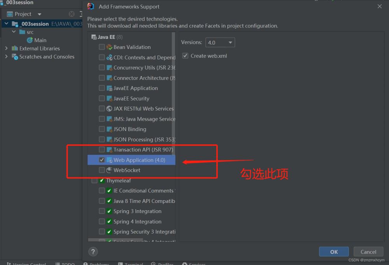This screenshot has height=265, width=389.
Task: Select the Java EE group header
Action: pyautogui.click(x=131, y=37)
